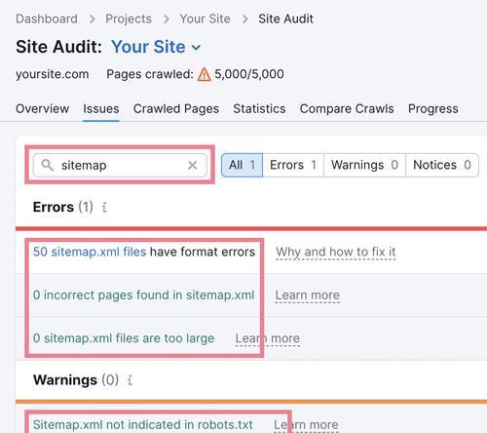
Task: Filter issues by Errors
Action: [x=293, y=165]
